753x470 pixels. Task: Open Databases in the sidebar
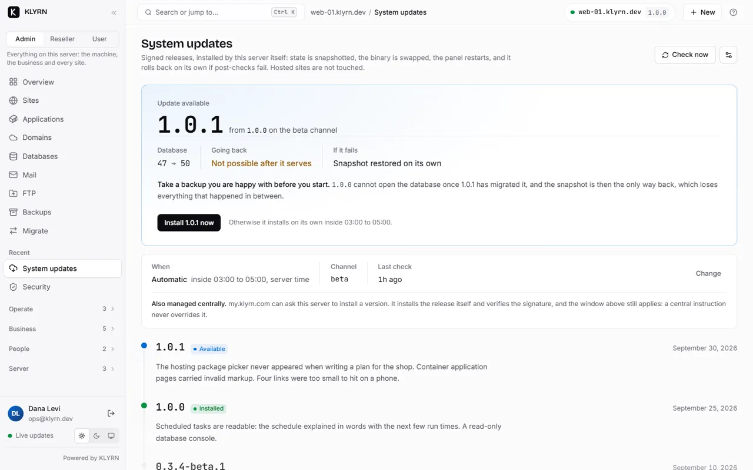[62, 156]
